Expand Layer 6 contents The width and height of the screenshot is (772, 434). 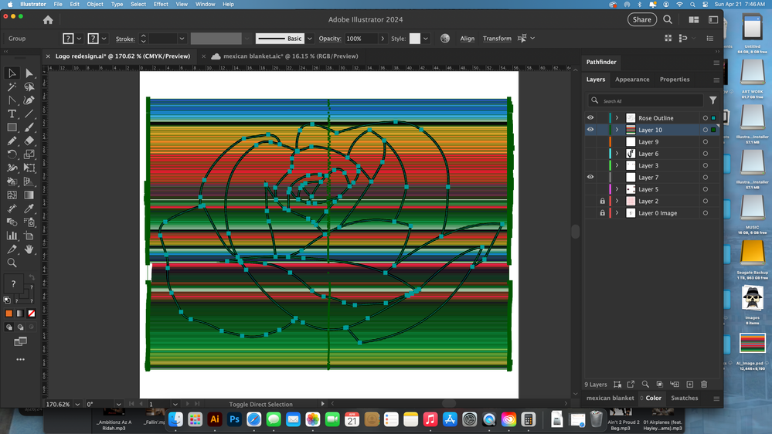[617, 154]
